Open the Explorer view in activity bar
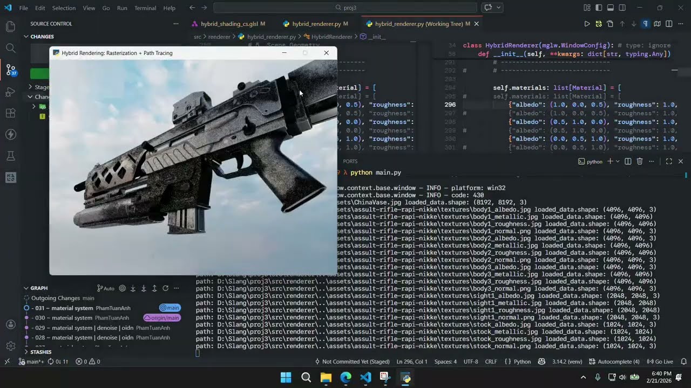The height and width of the screenshot is (388, 691). point(10,26)
